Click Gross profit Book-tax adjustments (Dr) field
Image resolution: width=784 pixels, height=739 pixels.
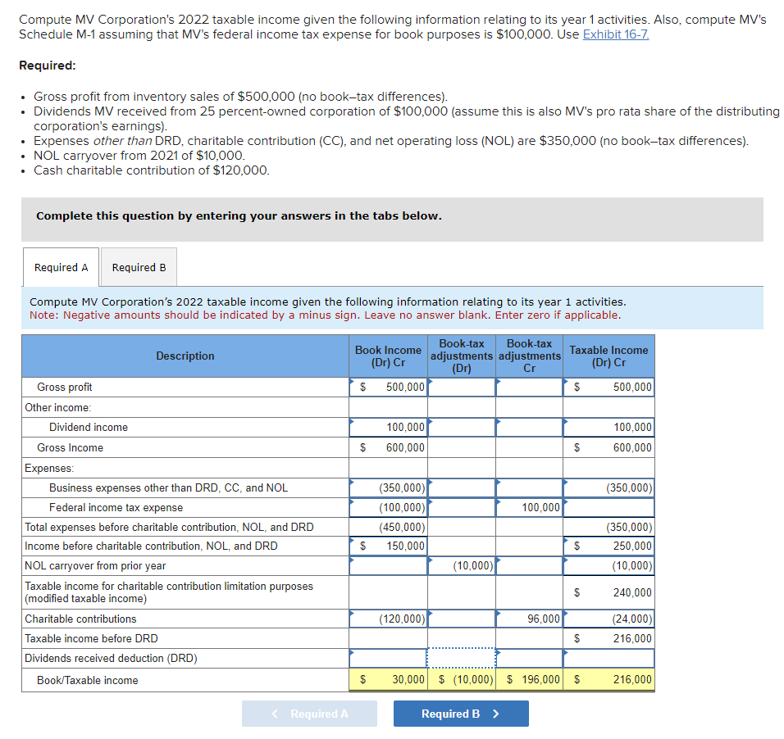coord(462,387)
